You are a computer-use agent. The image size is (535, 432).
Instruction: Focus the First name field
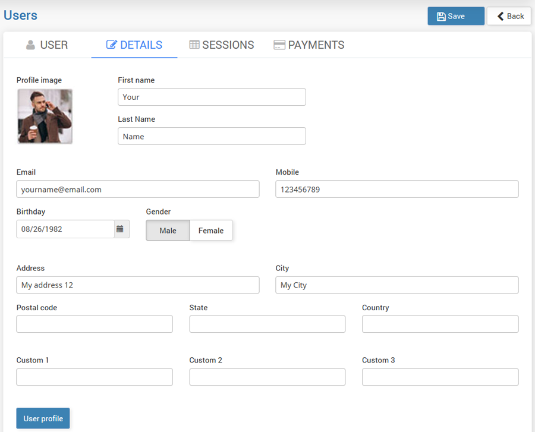click(212, 97)
